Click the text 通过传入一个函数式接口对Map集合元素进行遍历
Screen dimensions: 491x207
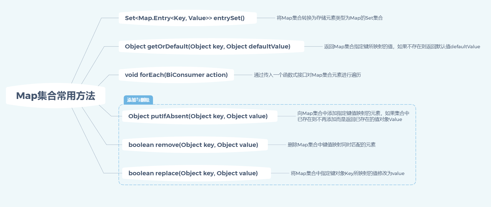tap(307, 75)
